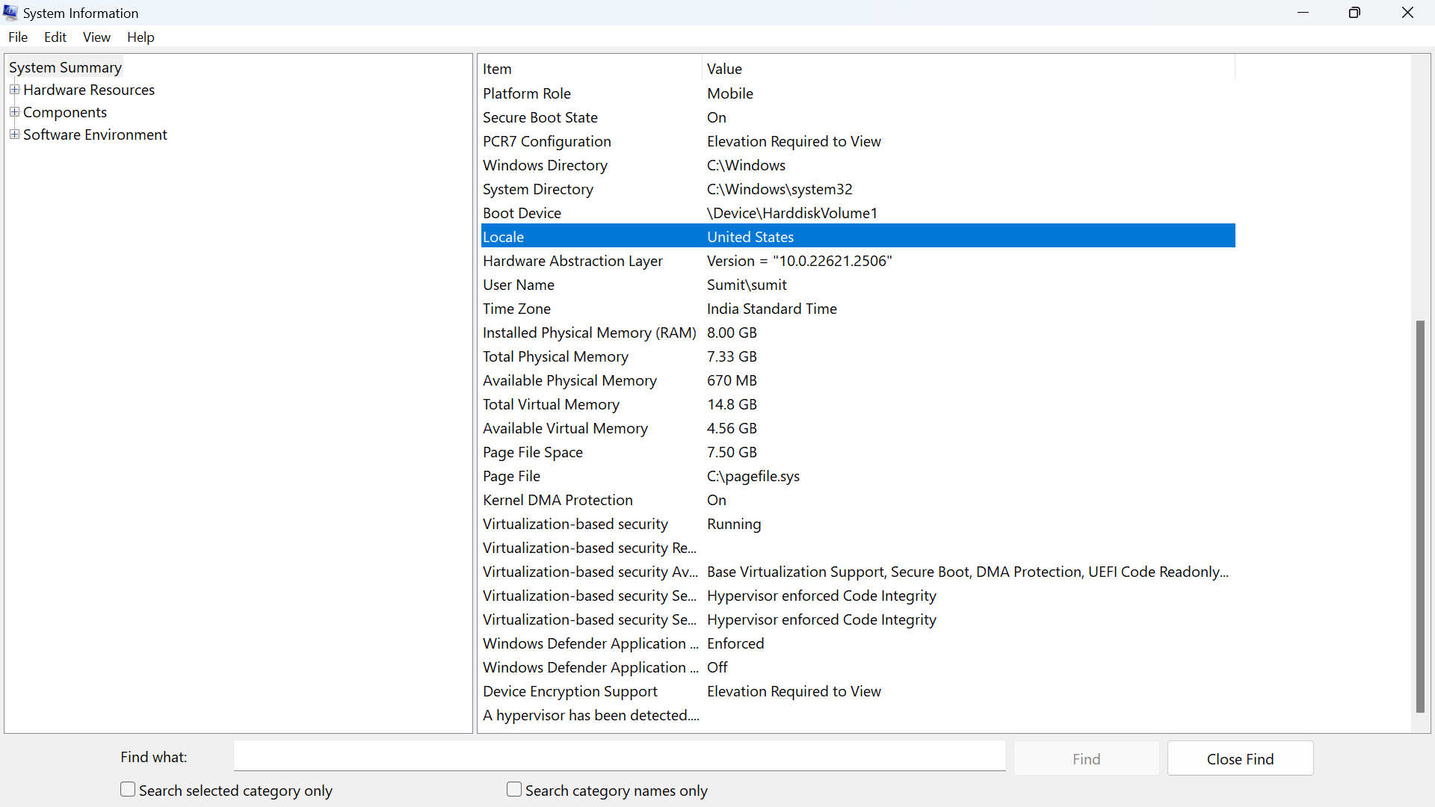Minimize the System Information window
This screenshot has height=807, width=1435.
tap(1303, 13)
